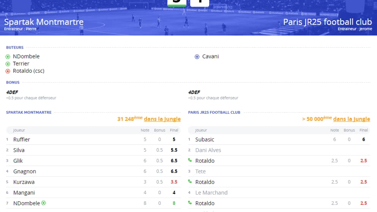Open Spartak Montmartre's 'dans la Jungle' ranking link
The width and height of the screenshot is (377, 212).
coord(162,119)
